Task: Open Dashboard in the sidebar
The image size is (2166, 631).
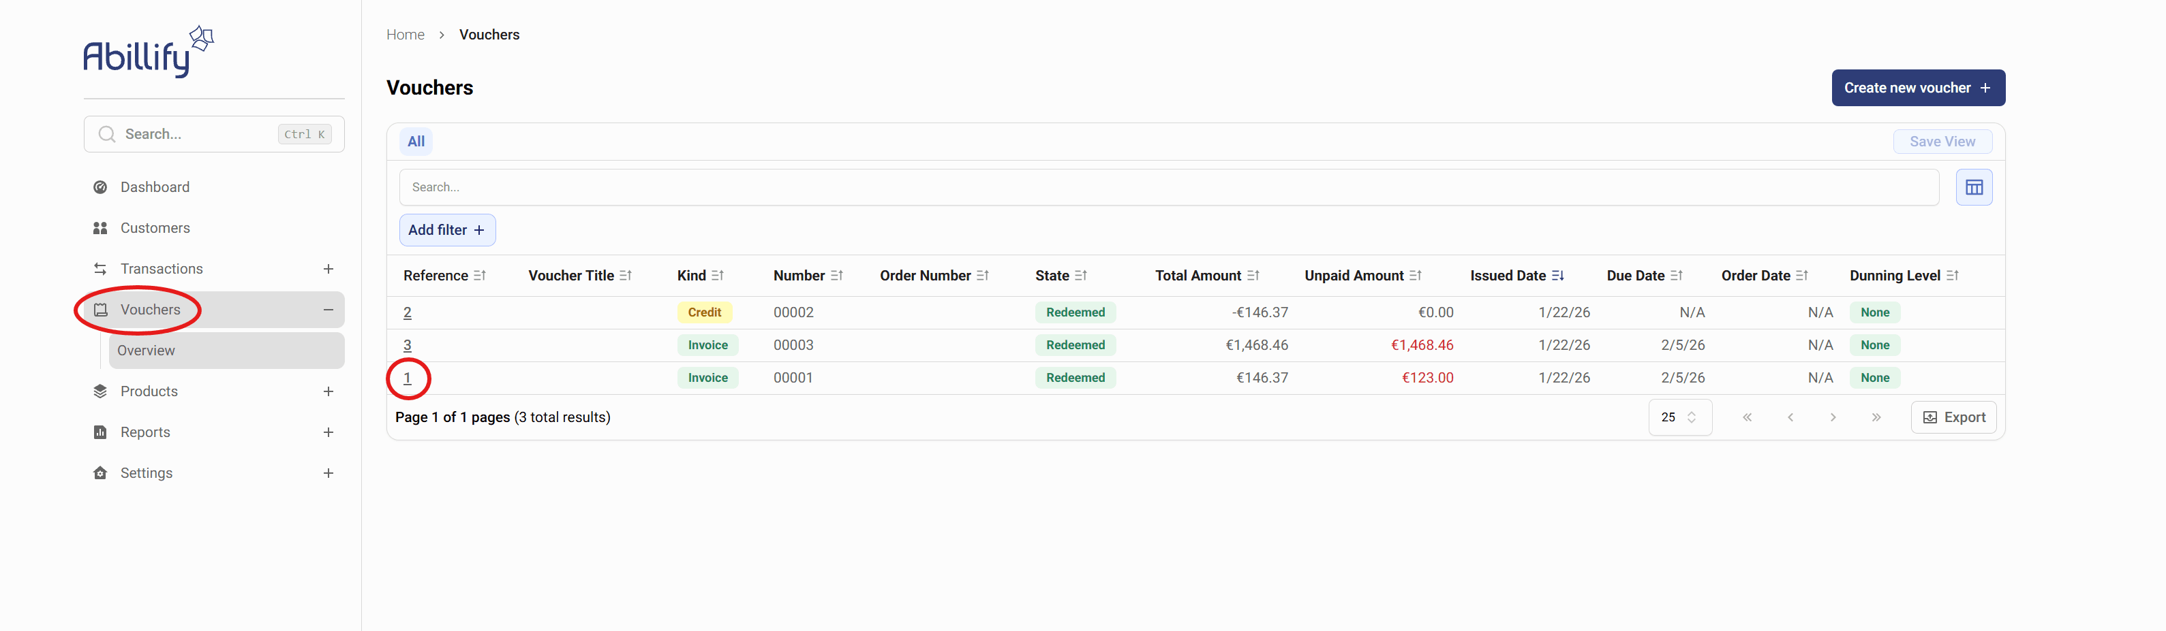Action: coord(155,187)
